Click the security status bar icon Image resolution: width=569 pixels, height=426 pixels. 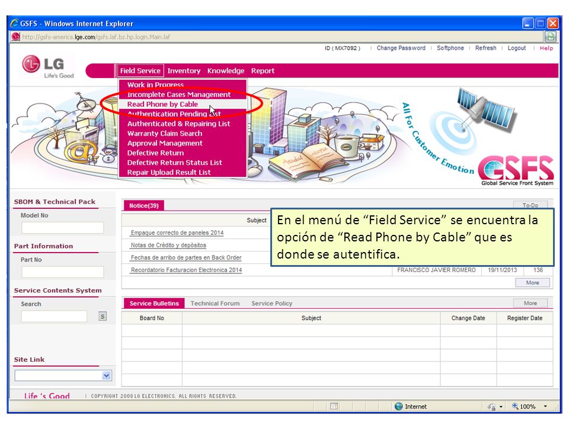(492, 406)
